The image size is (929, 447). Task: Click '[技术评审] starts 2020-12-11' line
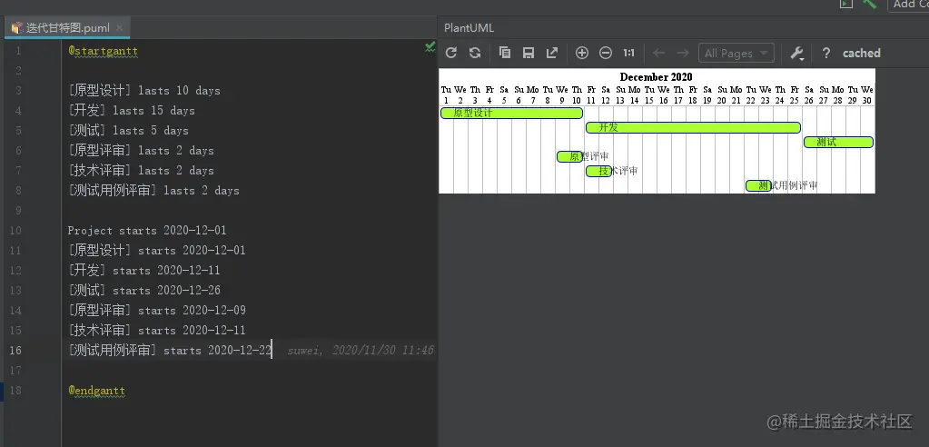(x=157, y=330)
